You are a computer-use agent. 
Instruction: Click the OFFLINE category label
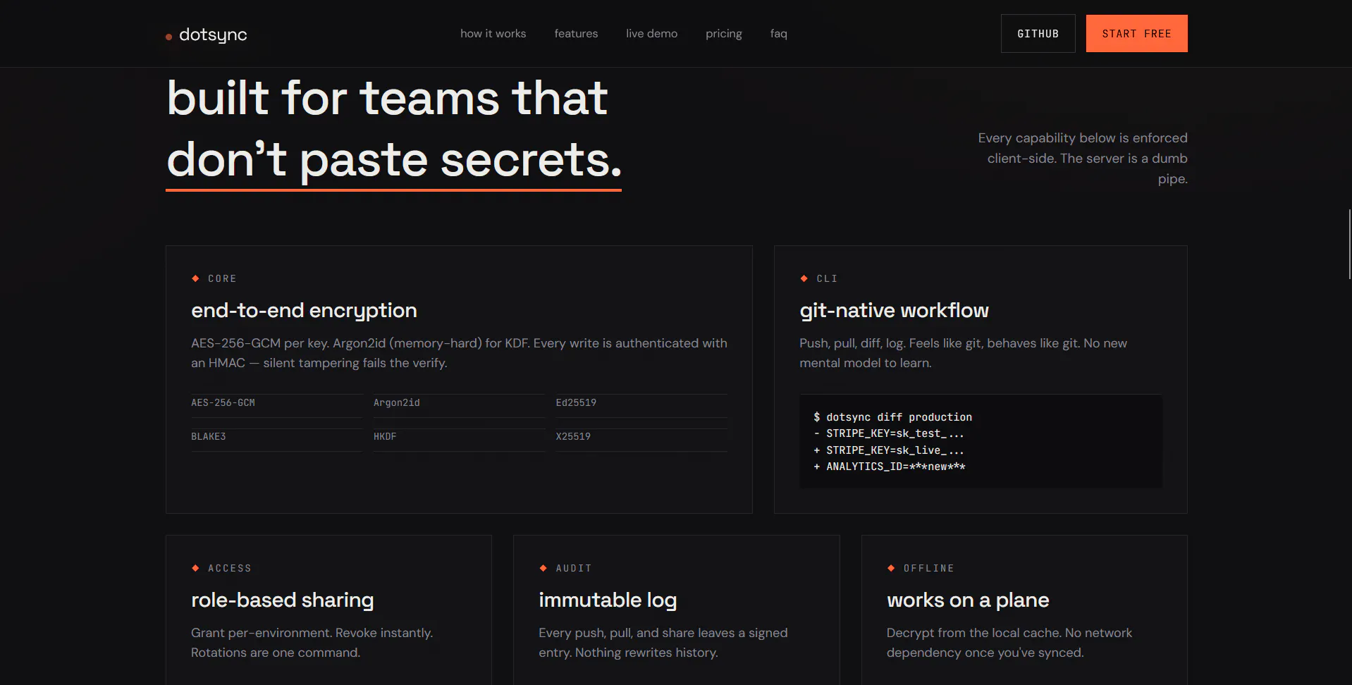[929, 569]
